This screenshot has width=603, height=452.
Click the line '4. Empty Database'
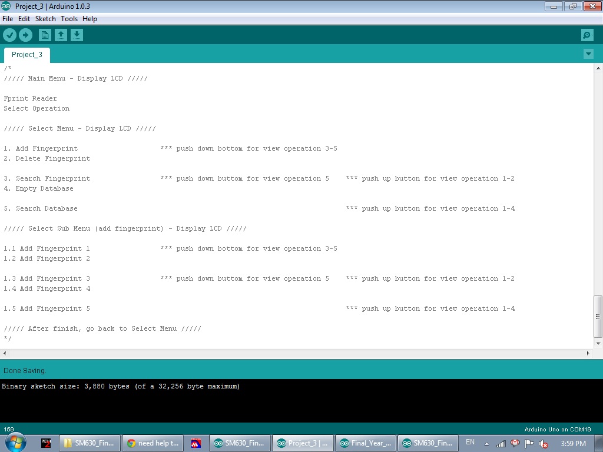pos(38,188)
